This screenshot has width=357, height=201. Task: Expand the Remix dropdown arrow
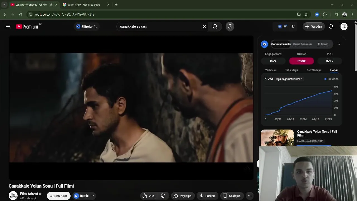pos(93,196)
